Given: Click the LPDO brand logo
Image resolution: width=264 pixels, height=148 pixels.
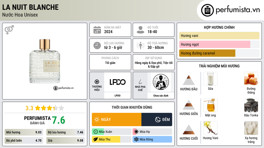Looking at the screenshot, I should tap(118, 82).
